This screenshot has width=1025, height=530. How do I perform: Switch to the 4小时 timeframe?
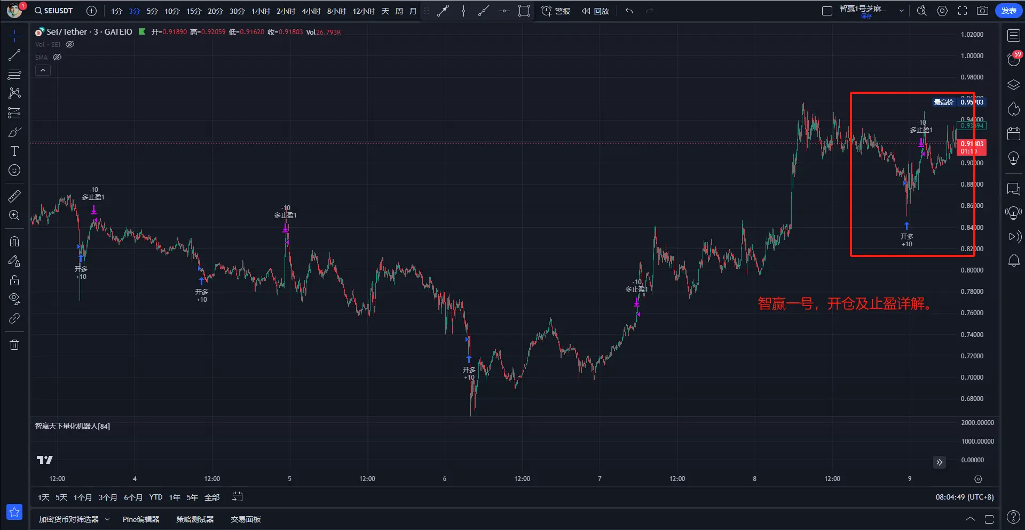click(x=311, y=11)
